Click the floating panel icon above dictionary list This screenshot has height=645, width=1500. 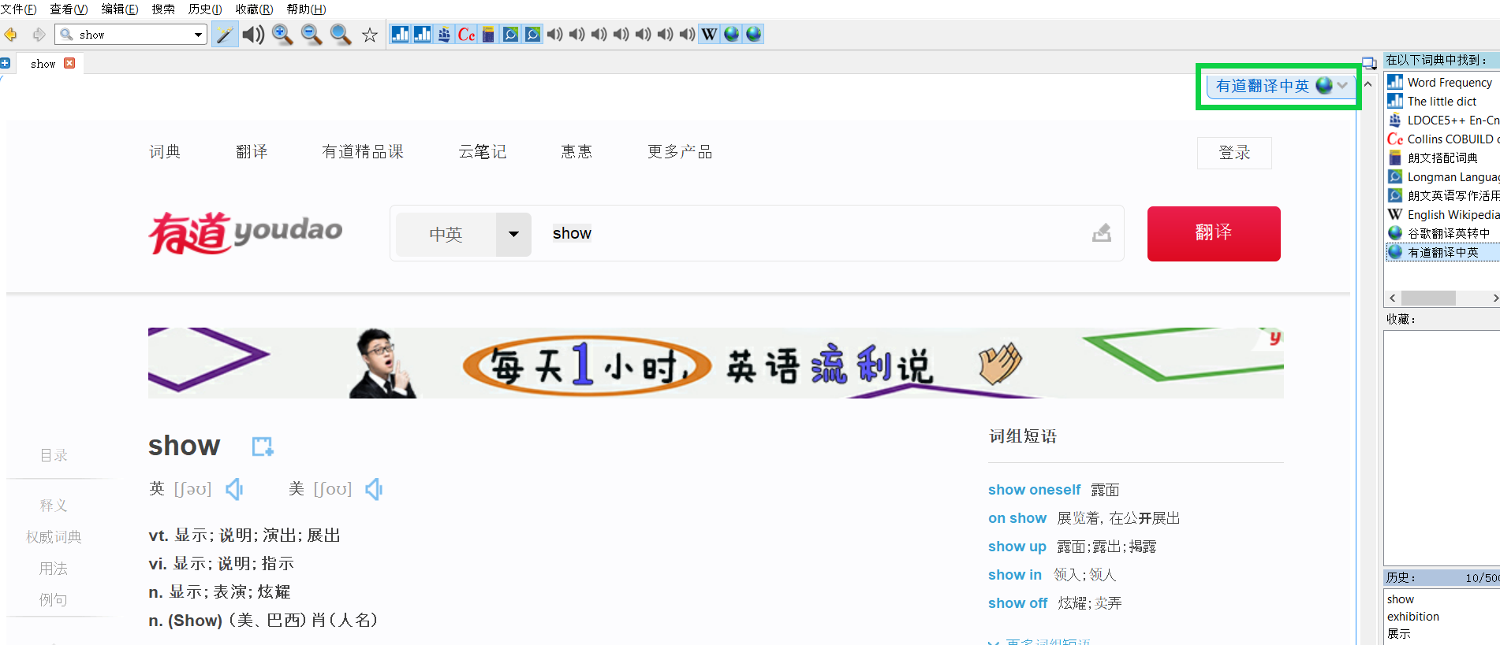click(1369, 63)
